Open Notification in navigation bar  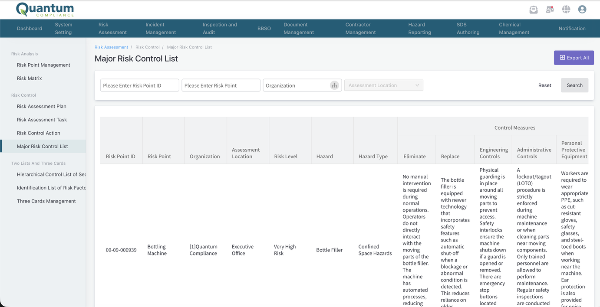point(572,29)
